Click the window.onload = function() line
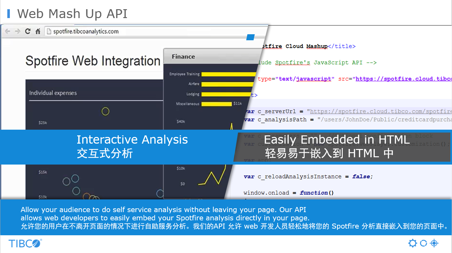Viewport: 452px width, 253px height. click(288, 193)
